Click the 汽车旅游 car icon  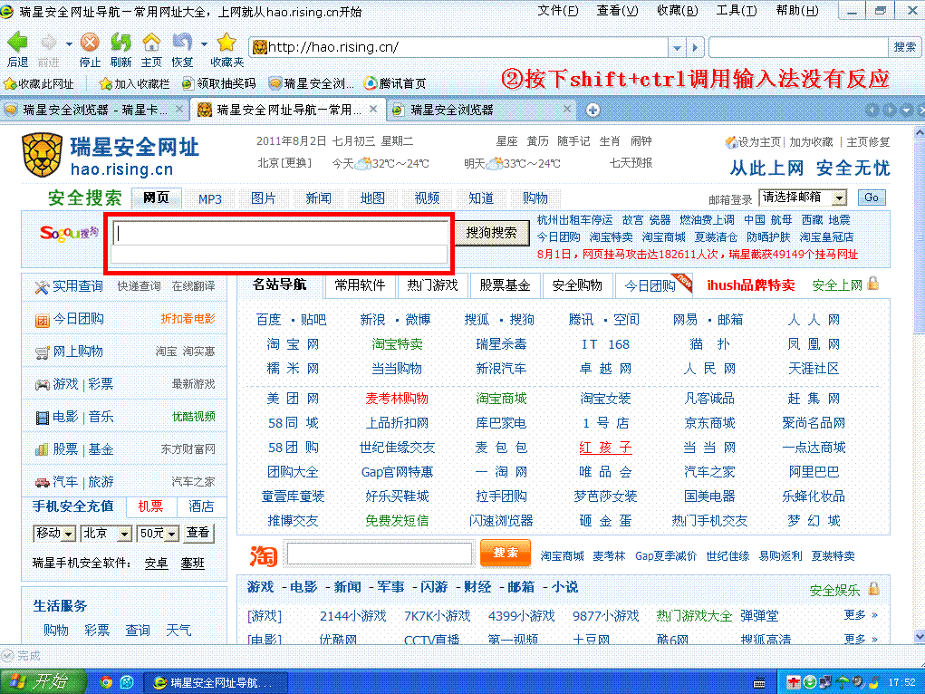coord(42,483)
